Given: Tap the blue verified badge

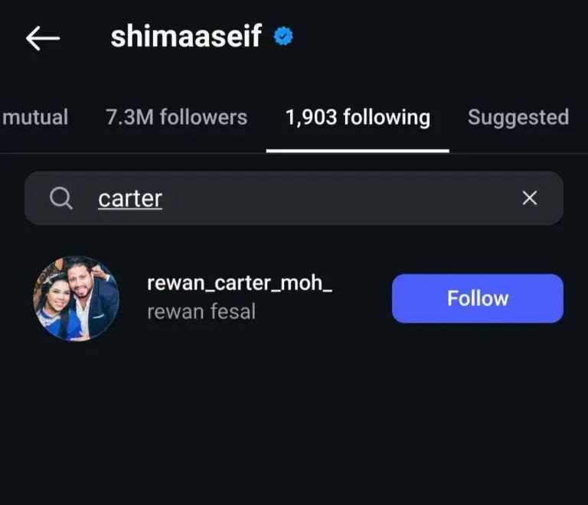Looking at the screenshot, I should [284, 36].
